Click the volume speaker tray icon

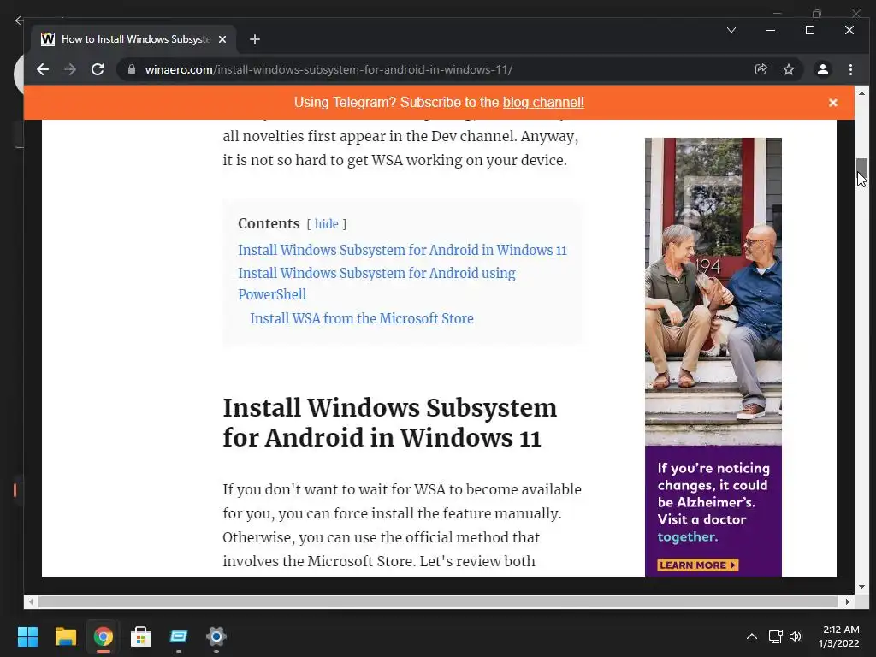[796, 636]
